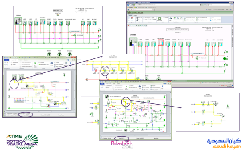Click the vertical scrollbar of the left Visio drawing
Screen dimensions: 243x151
click(x=75, y=90)
